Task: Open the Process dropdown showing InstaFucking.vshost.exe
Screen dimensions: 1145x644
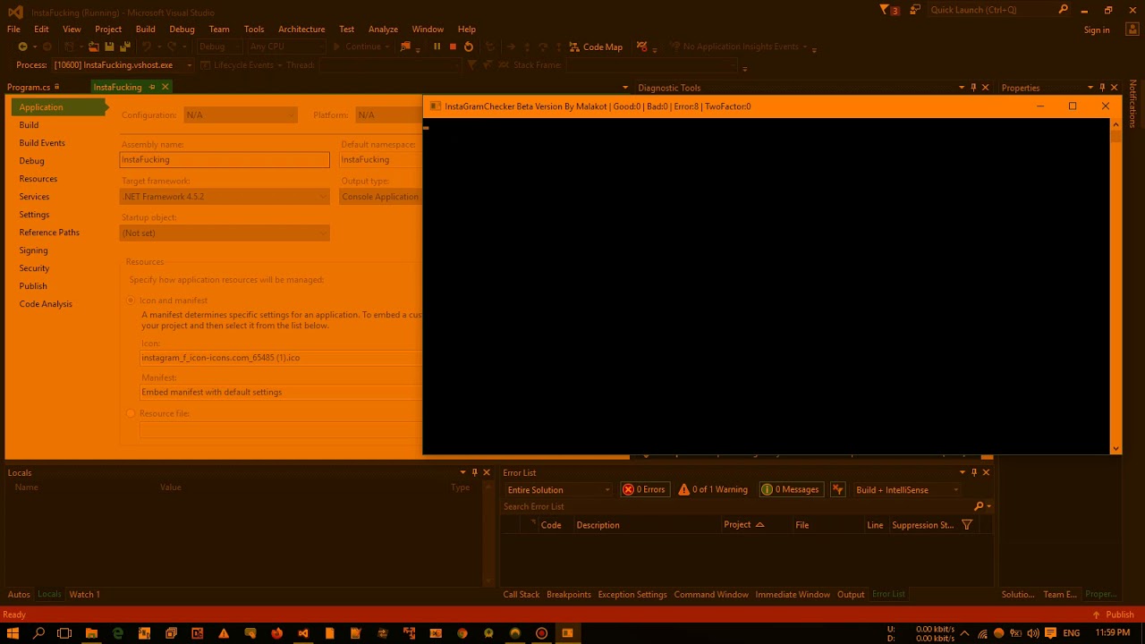Action: tap(123, 64)
